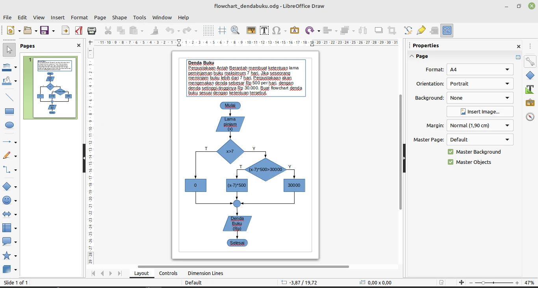The width and height of the screenshot is (538, 288).
Task: Open the Master Page dropdown showing Default
Action: pos(480,139)
